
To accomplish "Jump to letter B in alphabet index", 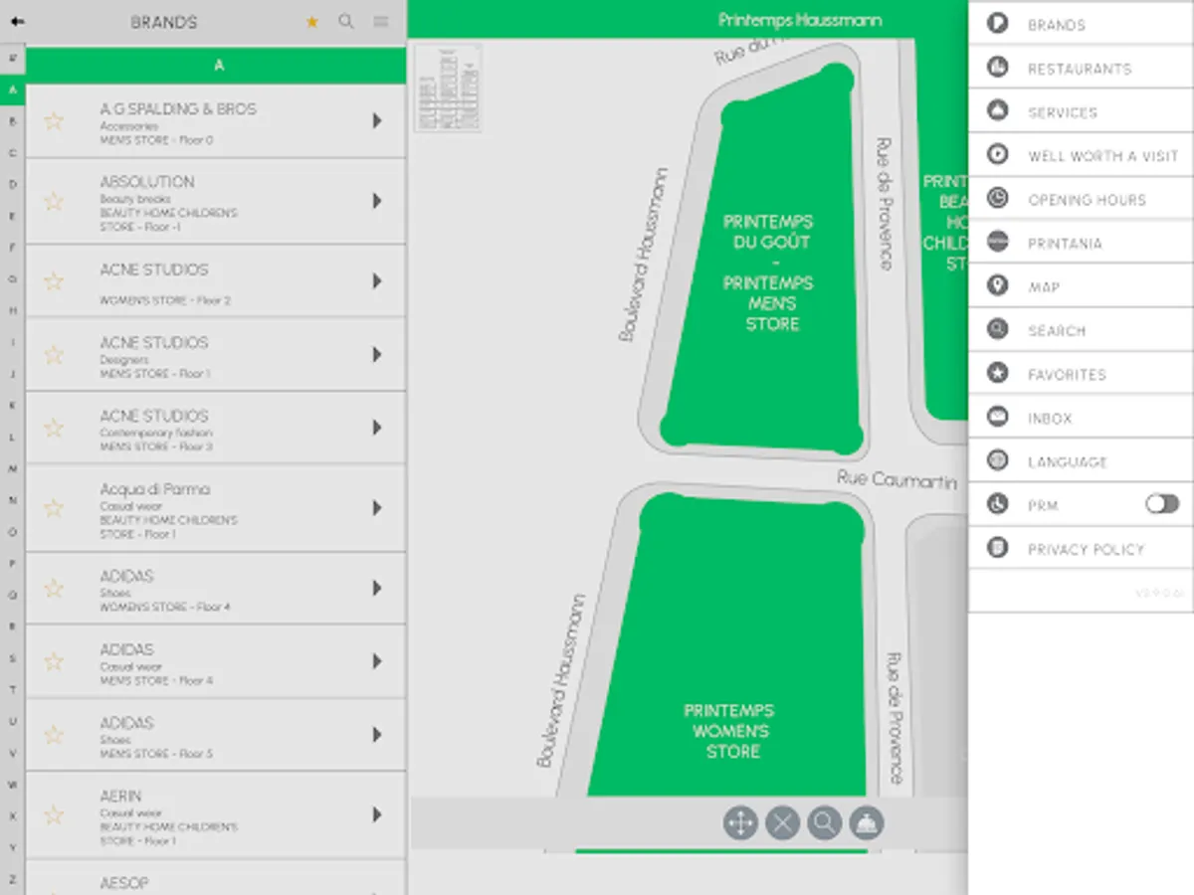I will (x=12, y=121).
